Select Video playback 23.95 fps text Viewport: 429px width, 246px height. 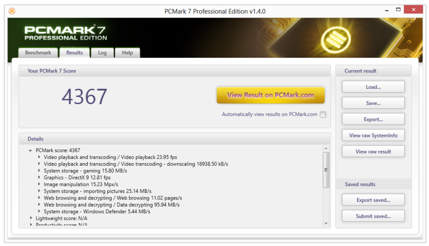pyautogui.click(x=110, y=157)
